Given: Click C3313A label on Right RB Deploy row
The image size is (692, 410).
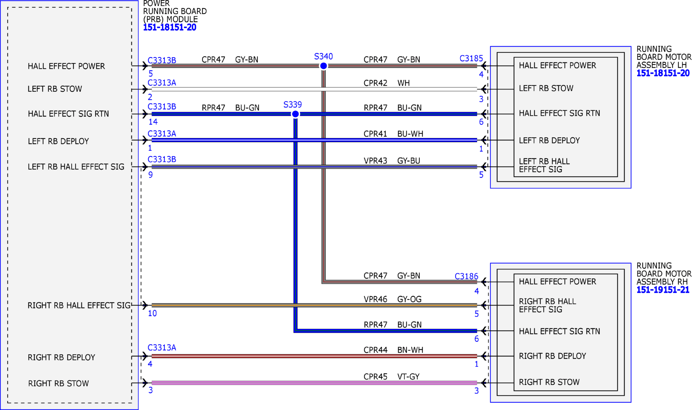Looking at the screenshot, I should point(162,348).
